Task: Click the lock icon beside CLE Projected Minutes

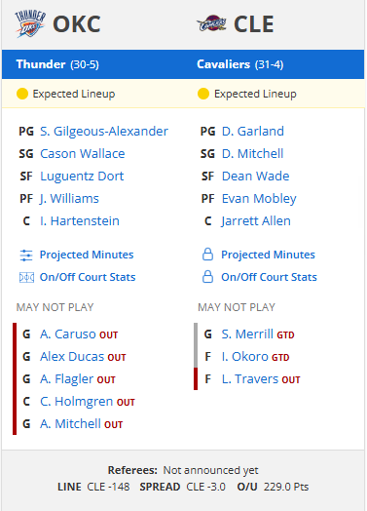Action: 207,255
